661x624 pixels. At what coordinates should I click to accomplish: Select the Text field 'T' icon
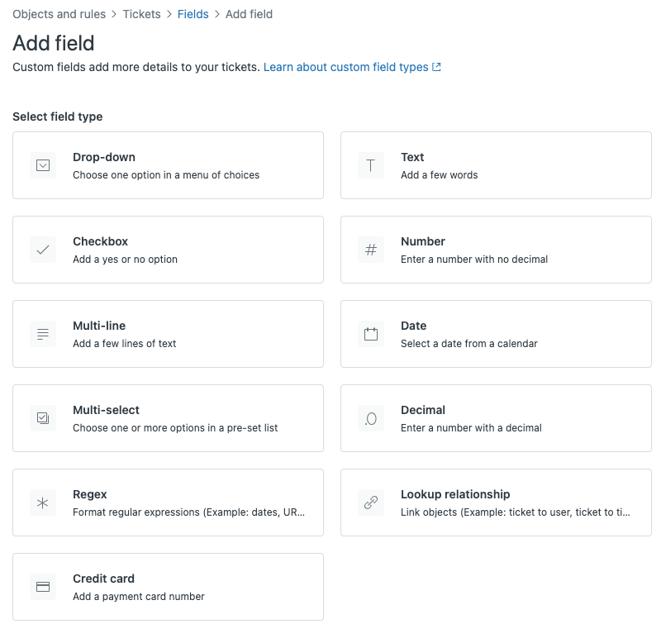coord(370,165)
